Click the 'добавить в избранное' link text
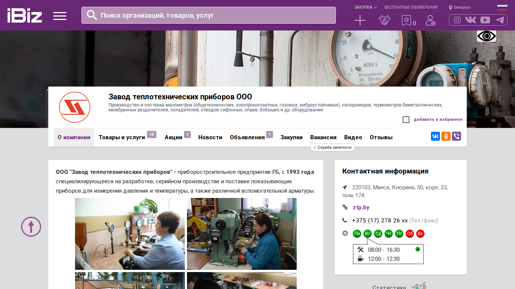The height and width of the screenshot is (289, 515). point(438,120)
